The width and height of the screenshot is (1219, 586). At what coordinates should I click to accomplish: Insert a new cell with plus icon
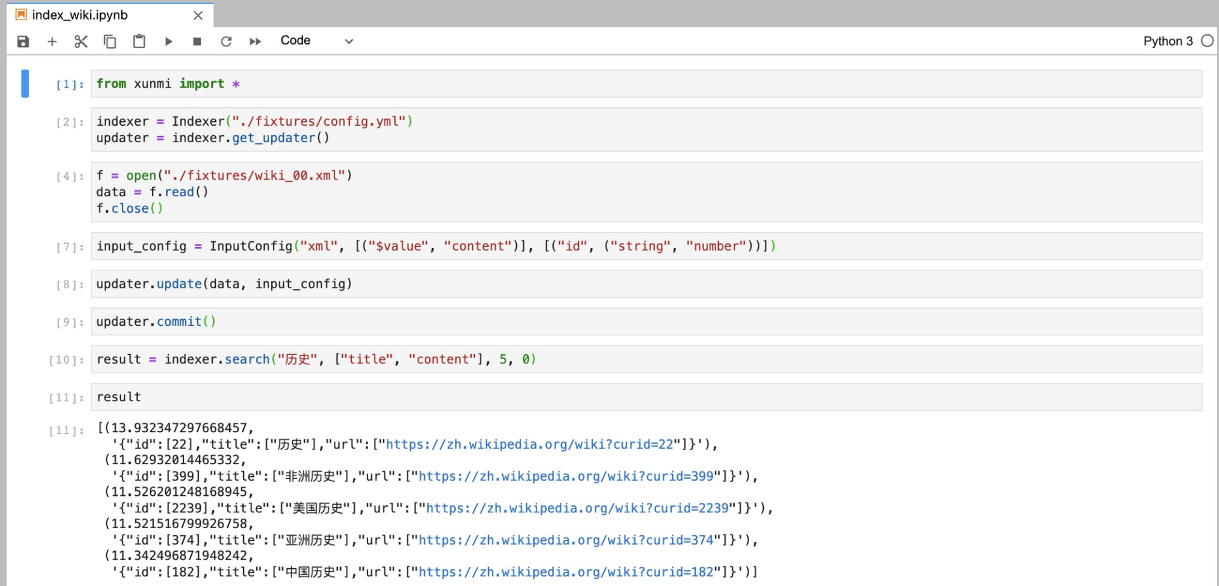[52, 41]
